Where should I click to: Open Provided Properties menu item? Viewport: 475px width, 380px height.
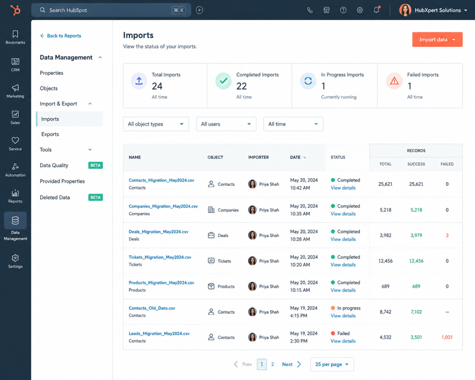[x=62, y=181]
